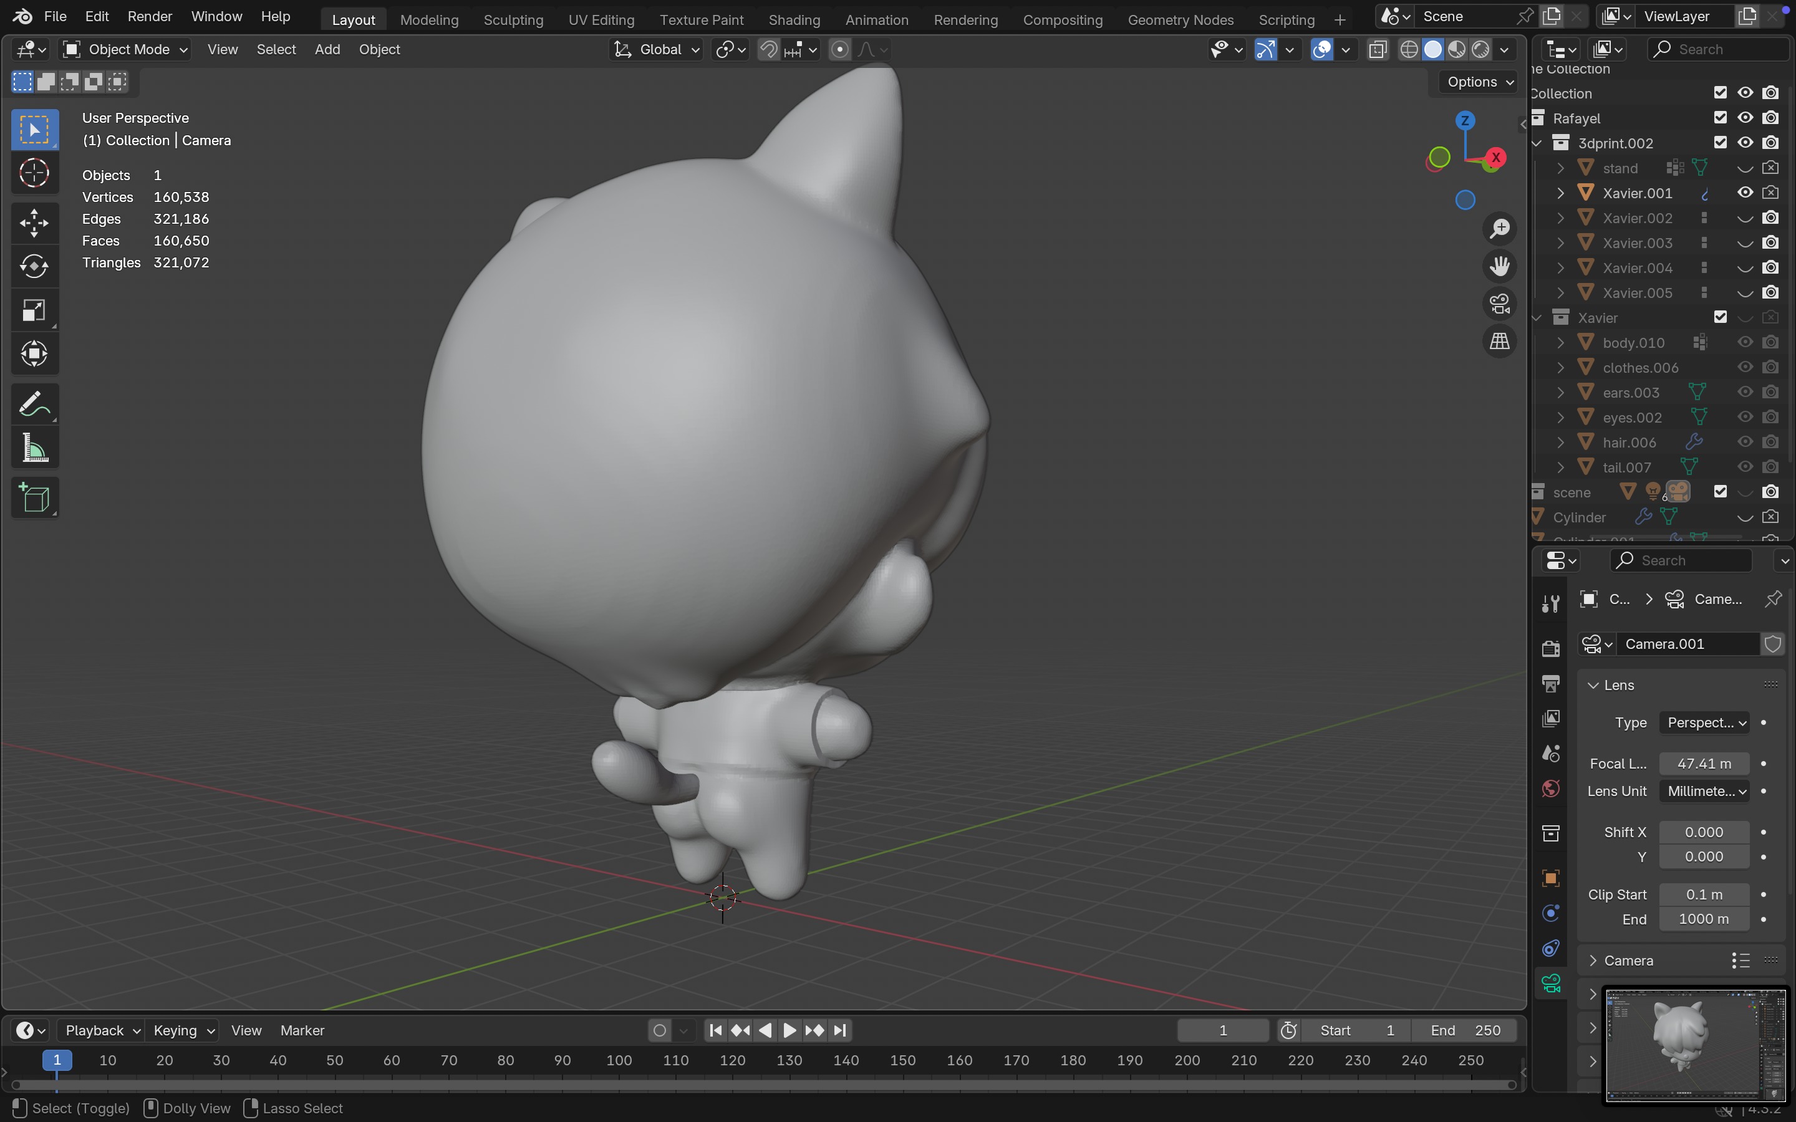This screenshot has width=1796, height=1122.
Task: Toggle camera view icon in viewport
Action: [x=1500, y=304]
